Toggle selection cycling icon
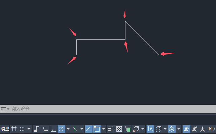Image resolution: width=216 pixels, height=134 pixels. coord(128,129)
